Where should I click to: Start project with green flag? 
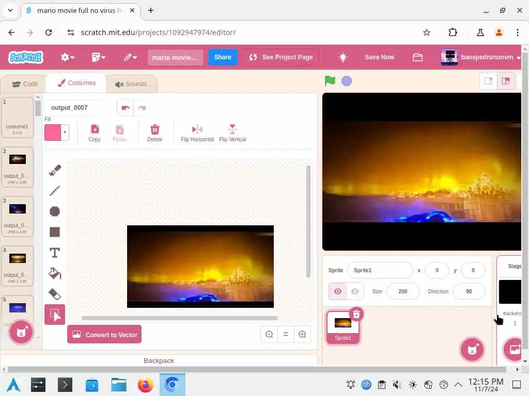pos(330,81)
